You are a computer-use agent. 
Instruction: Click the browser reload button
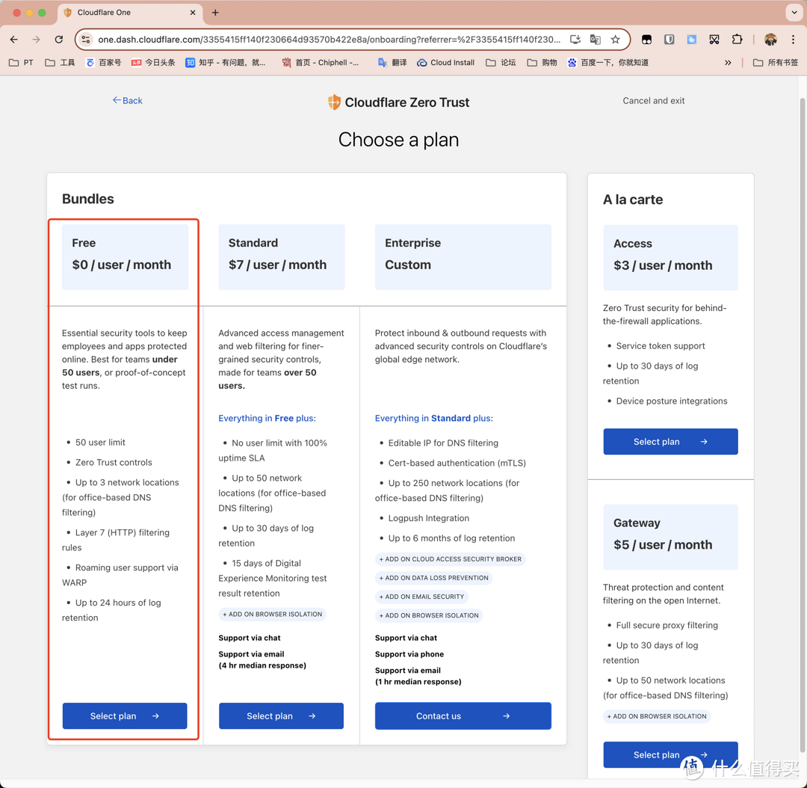pos(59,40)
